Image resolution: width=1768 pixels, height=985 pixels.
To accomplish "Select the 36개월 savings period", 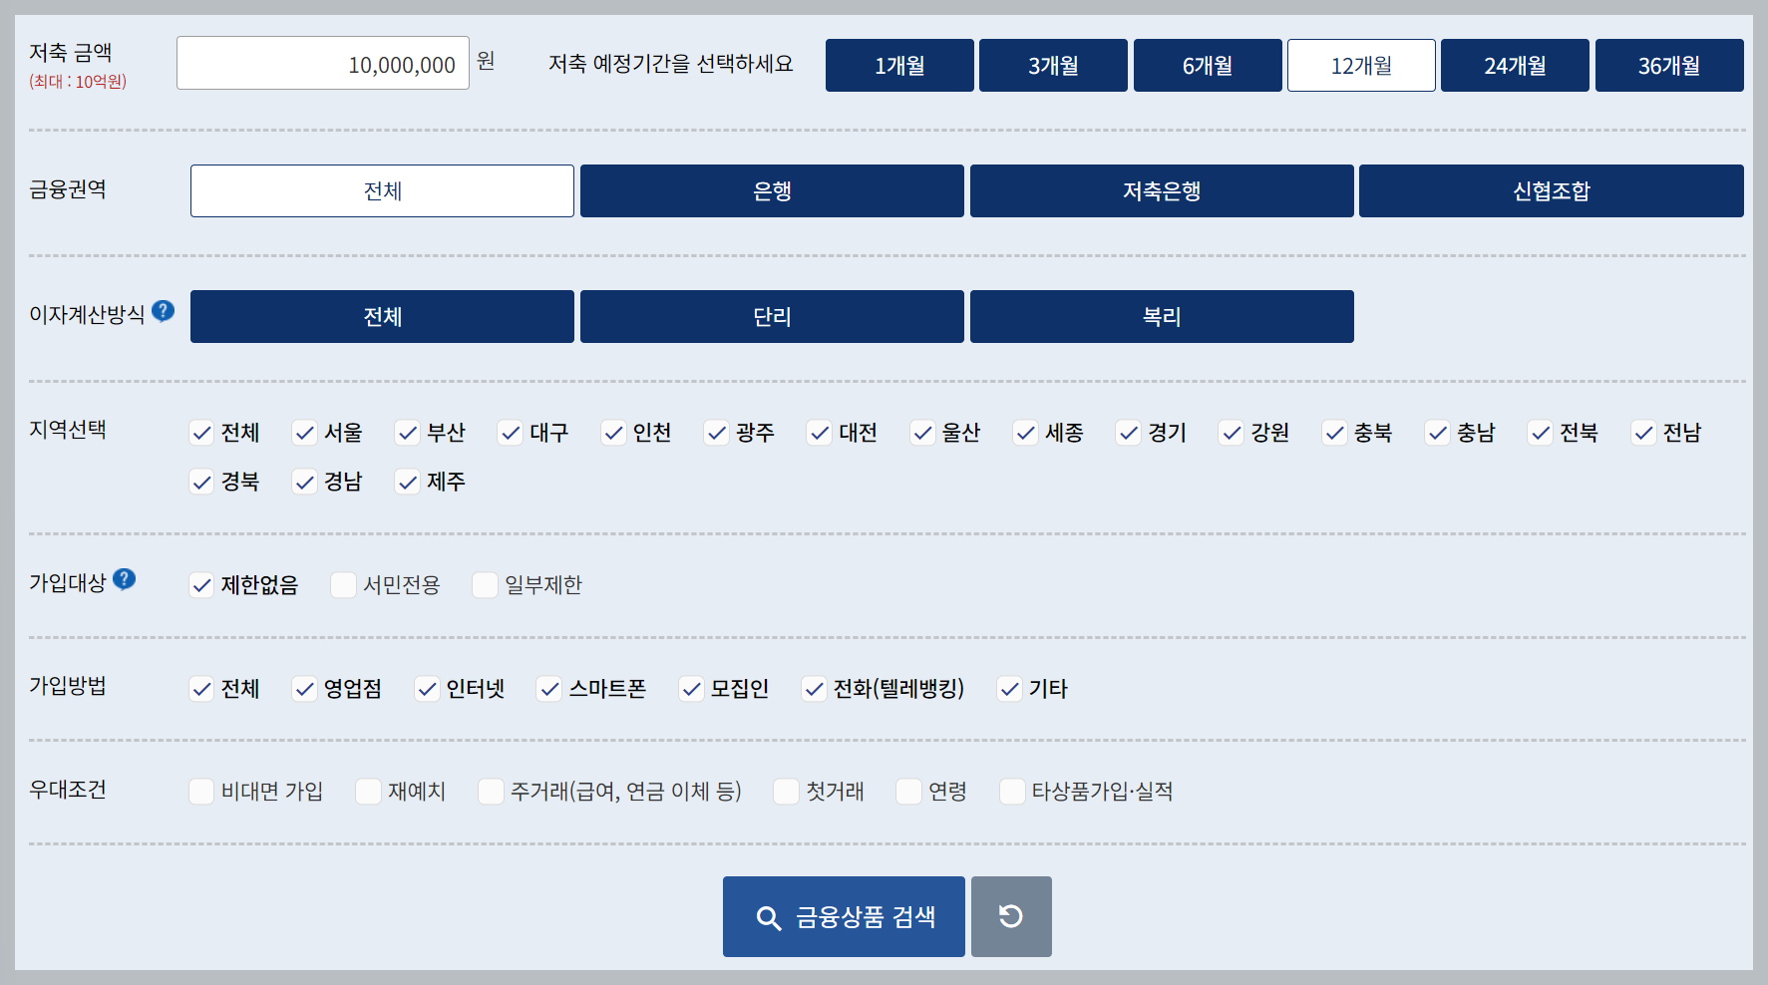I will click(x=1669, y=65).
